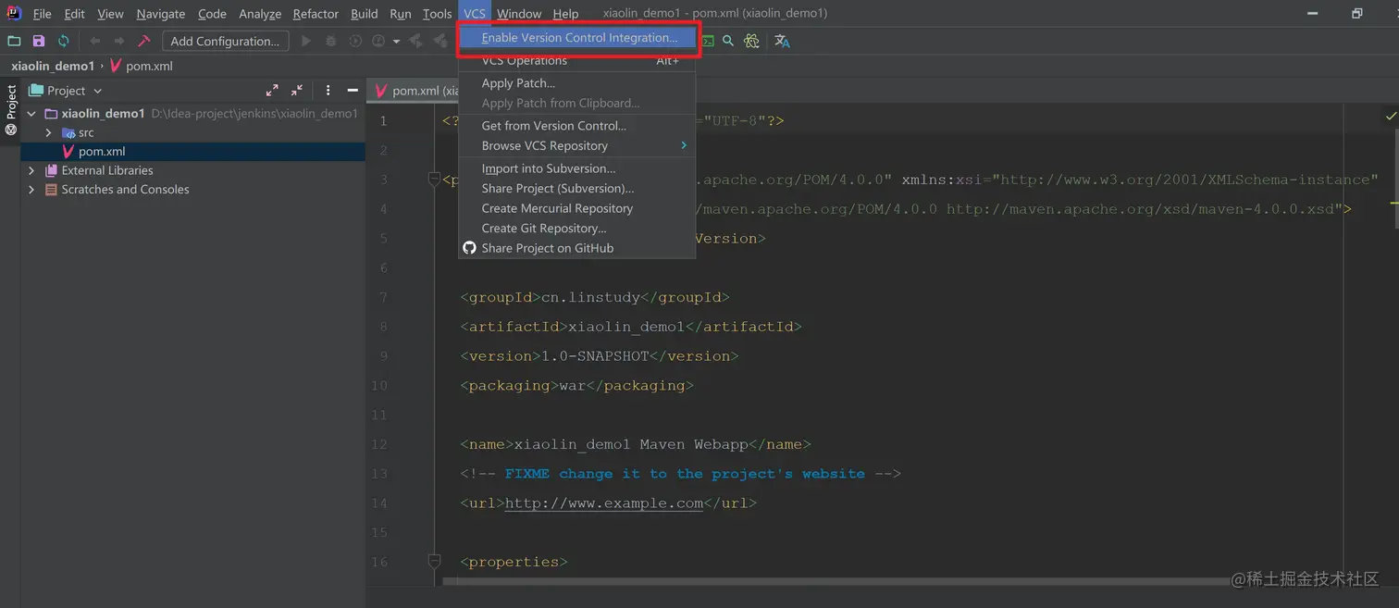Click the GitHub icon in VCS menu
This screenshot has height=608, width=1399.
pyautogui.click(x=469, y=248)
